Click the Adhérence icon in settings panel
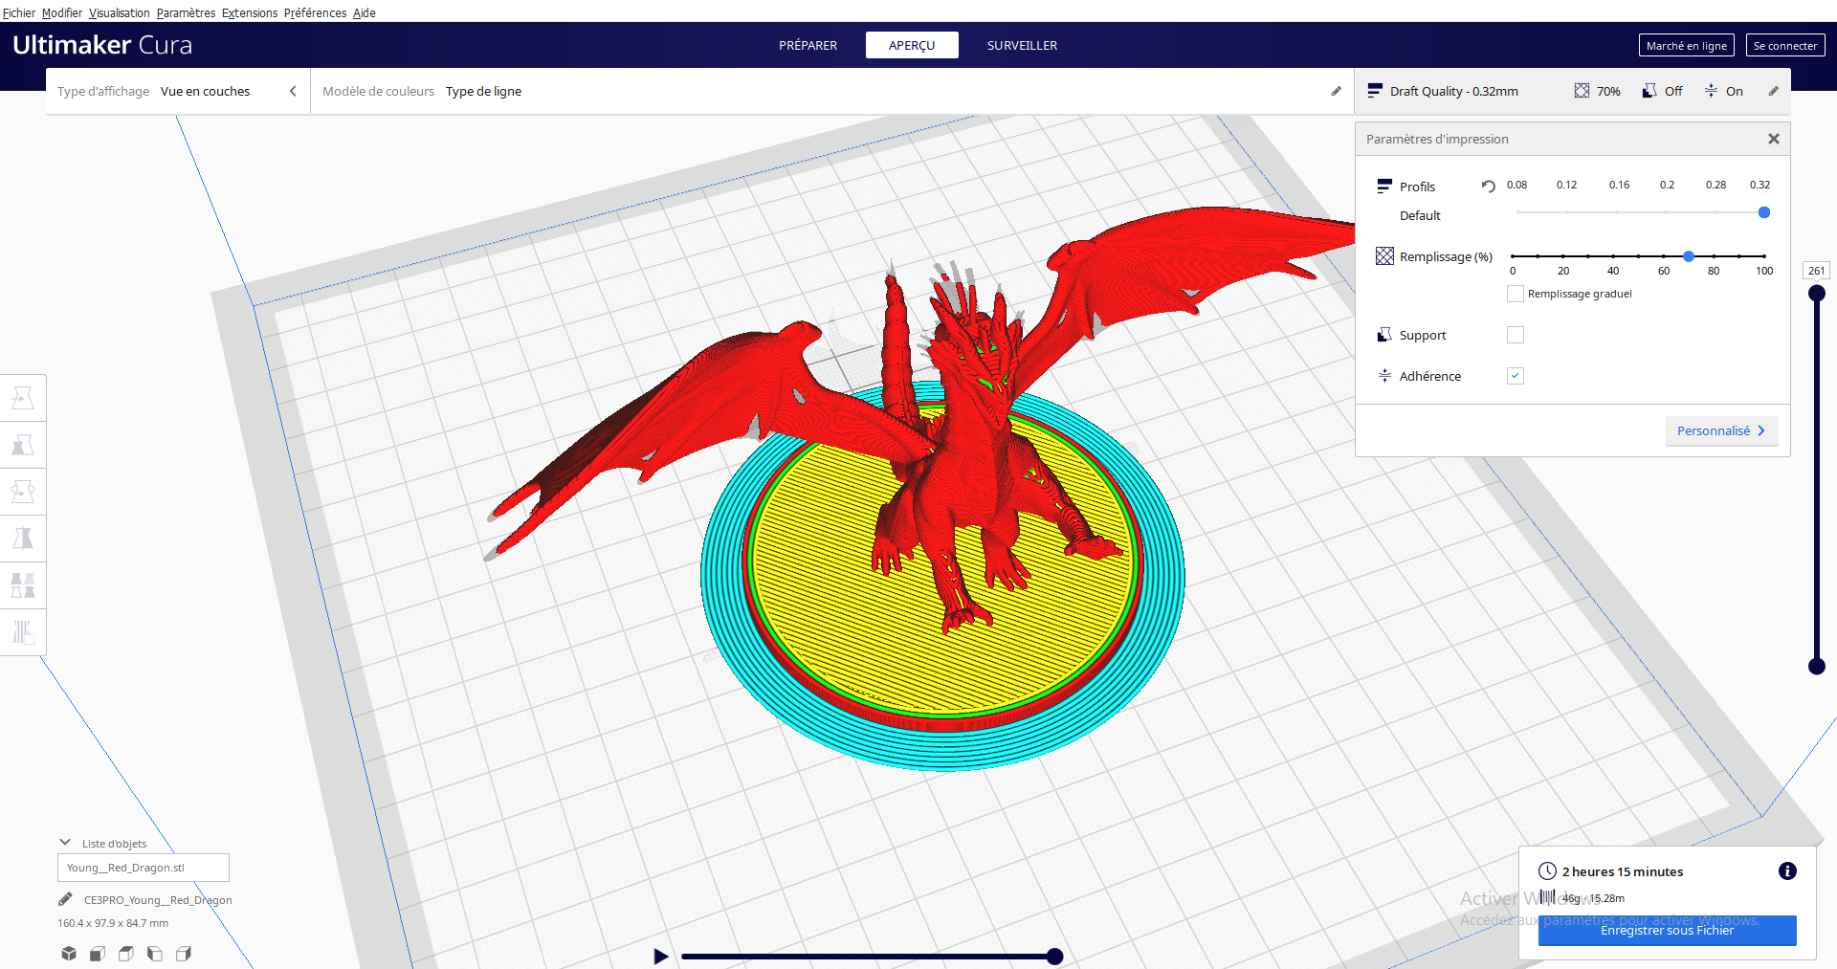The width and height of the screenshot is (1837, 969). tap(1384, 376)
